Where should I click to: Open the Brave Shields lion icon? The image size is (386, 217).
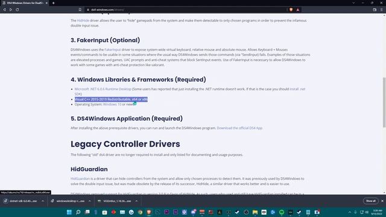tap(291, 10)
